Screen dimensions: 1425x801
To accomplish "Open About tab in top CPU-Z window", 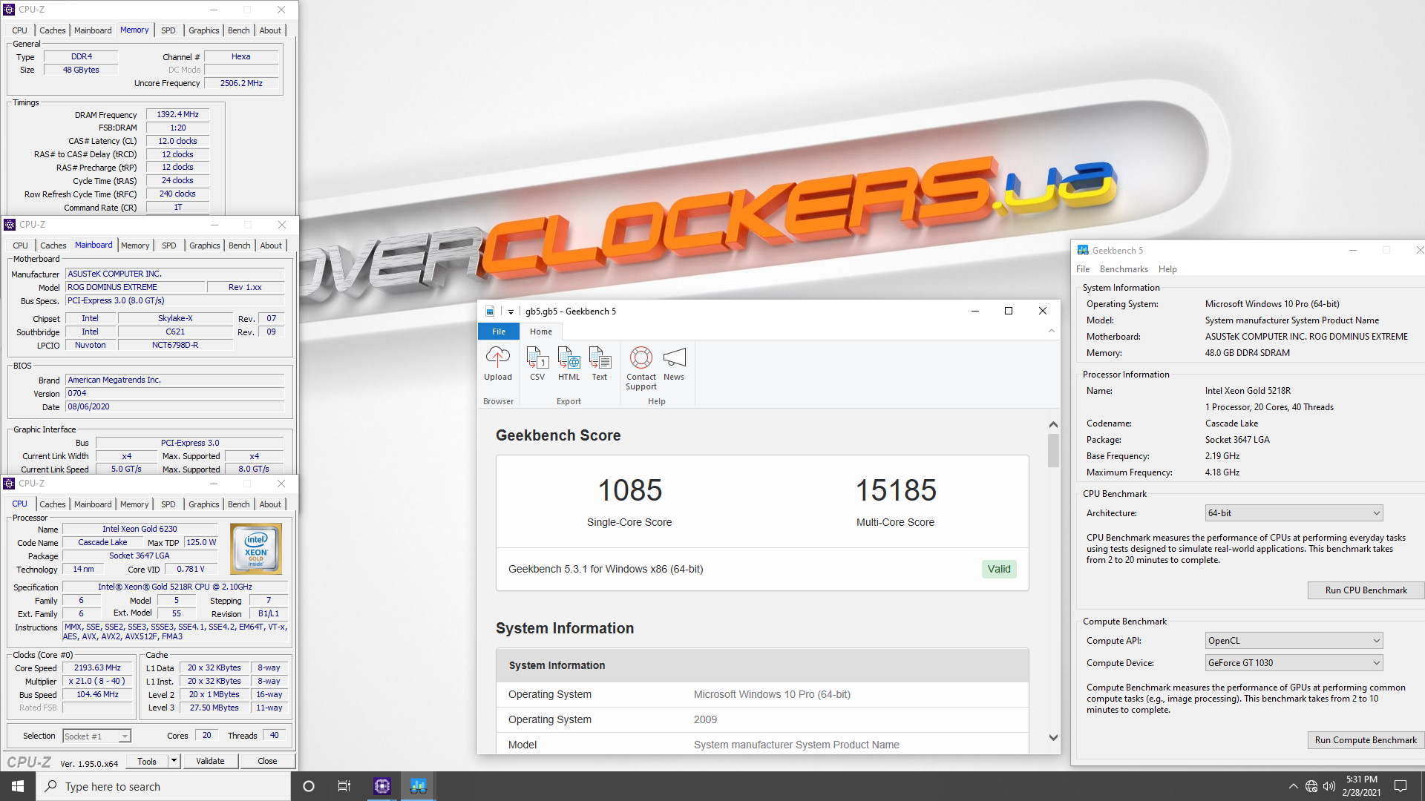I will click(270, 30).
